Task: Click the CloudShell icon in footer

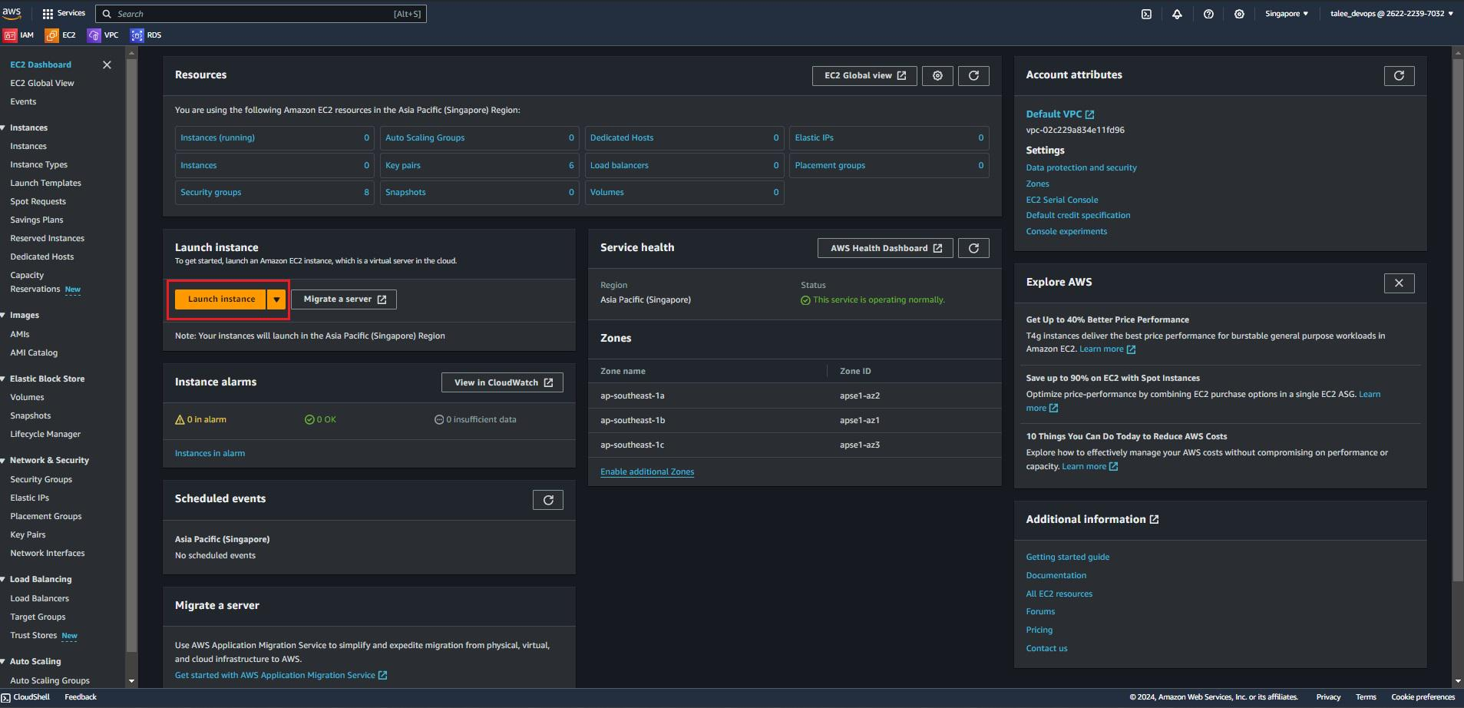Action: [x=6, y=697]
